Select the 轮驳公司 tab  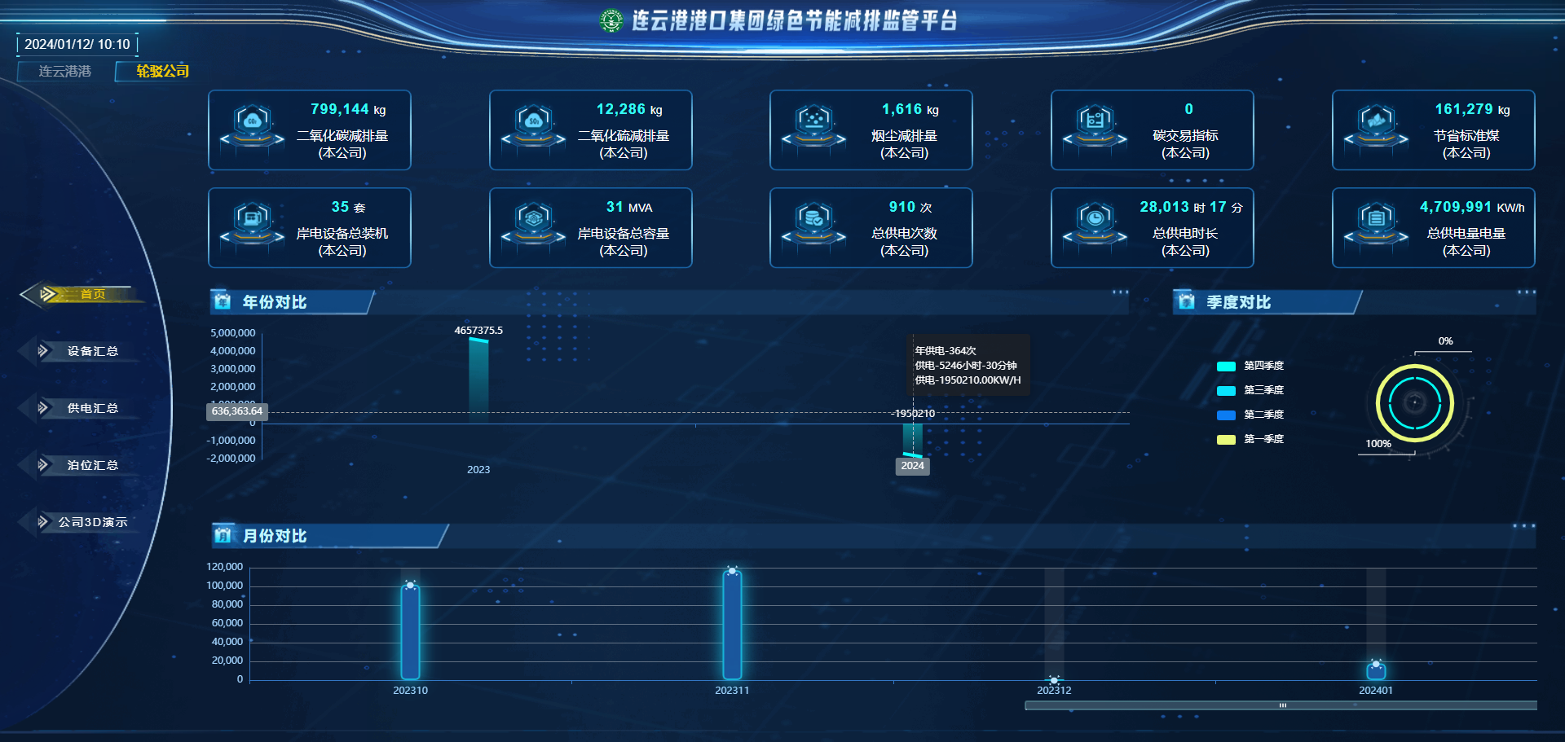pyautogui.click(x=162, y=72)
